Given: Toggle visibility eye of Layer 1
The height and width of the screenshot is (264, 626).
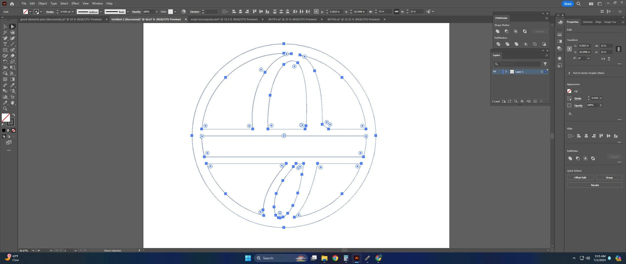Looking at the screenshot, I should [x=495, y=72].
